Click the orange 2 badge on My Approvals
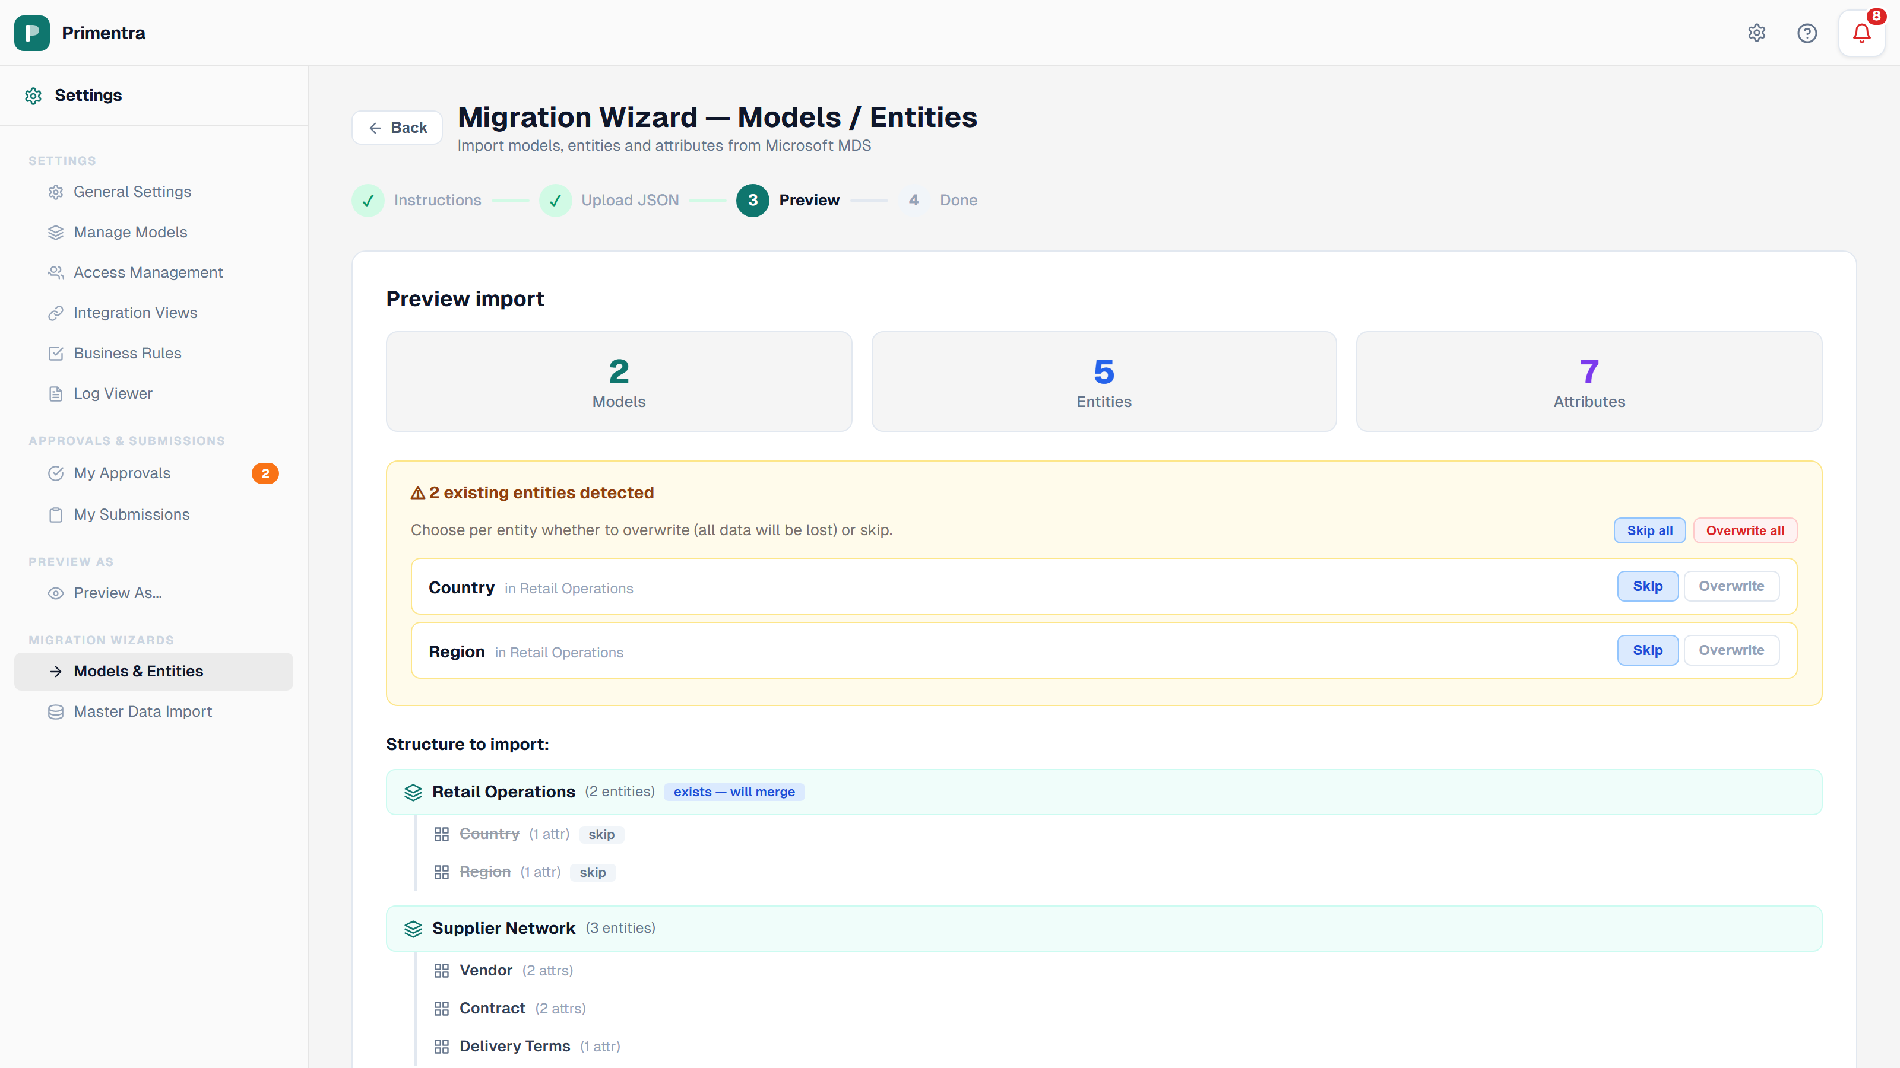This screenshot has height=1068, width=1900. tap(265, 474)
